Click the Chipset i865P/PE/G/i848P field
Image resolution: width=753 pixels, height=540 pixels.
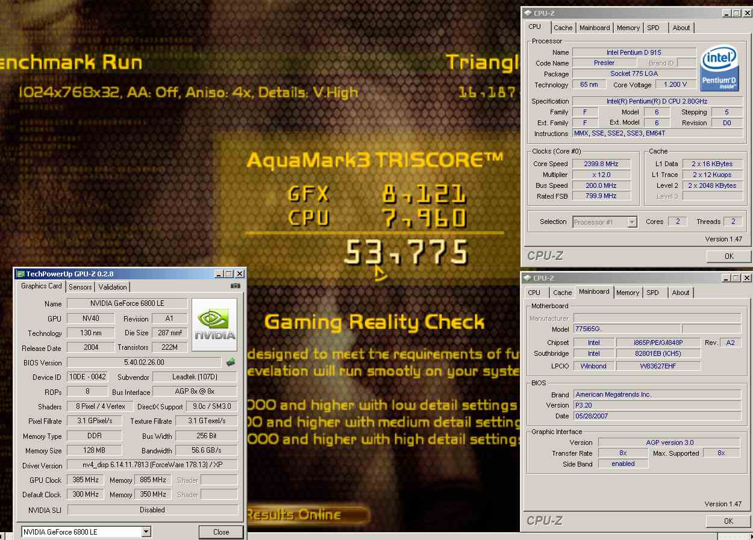658,343
